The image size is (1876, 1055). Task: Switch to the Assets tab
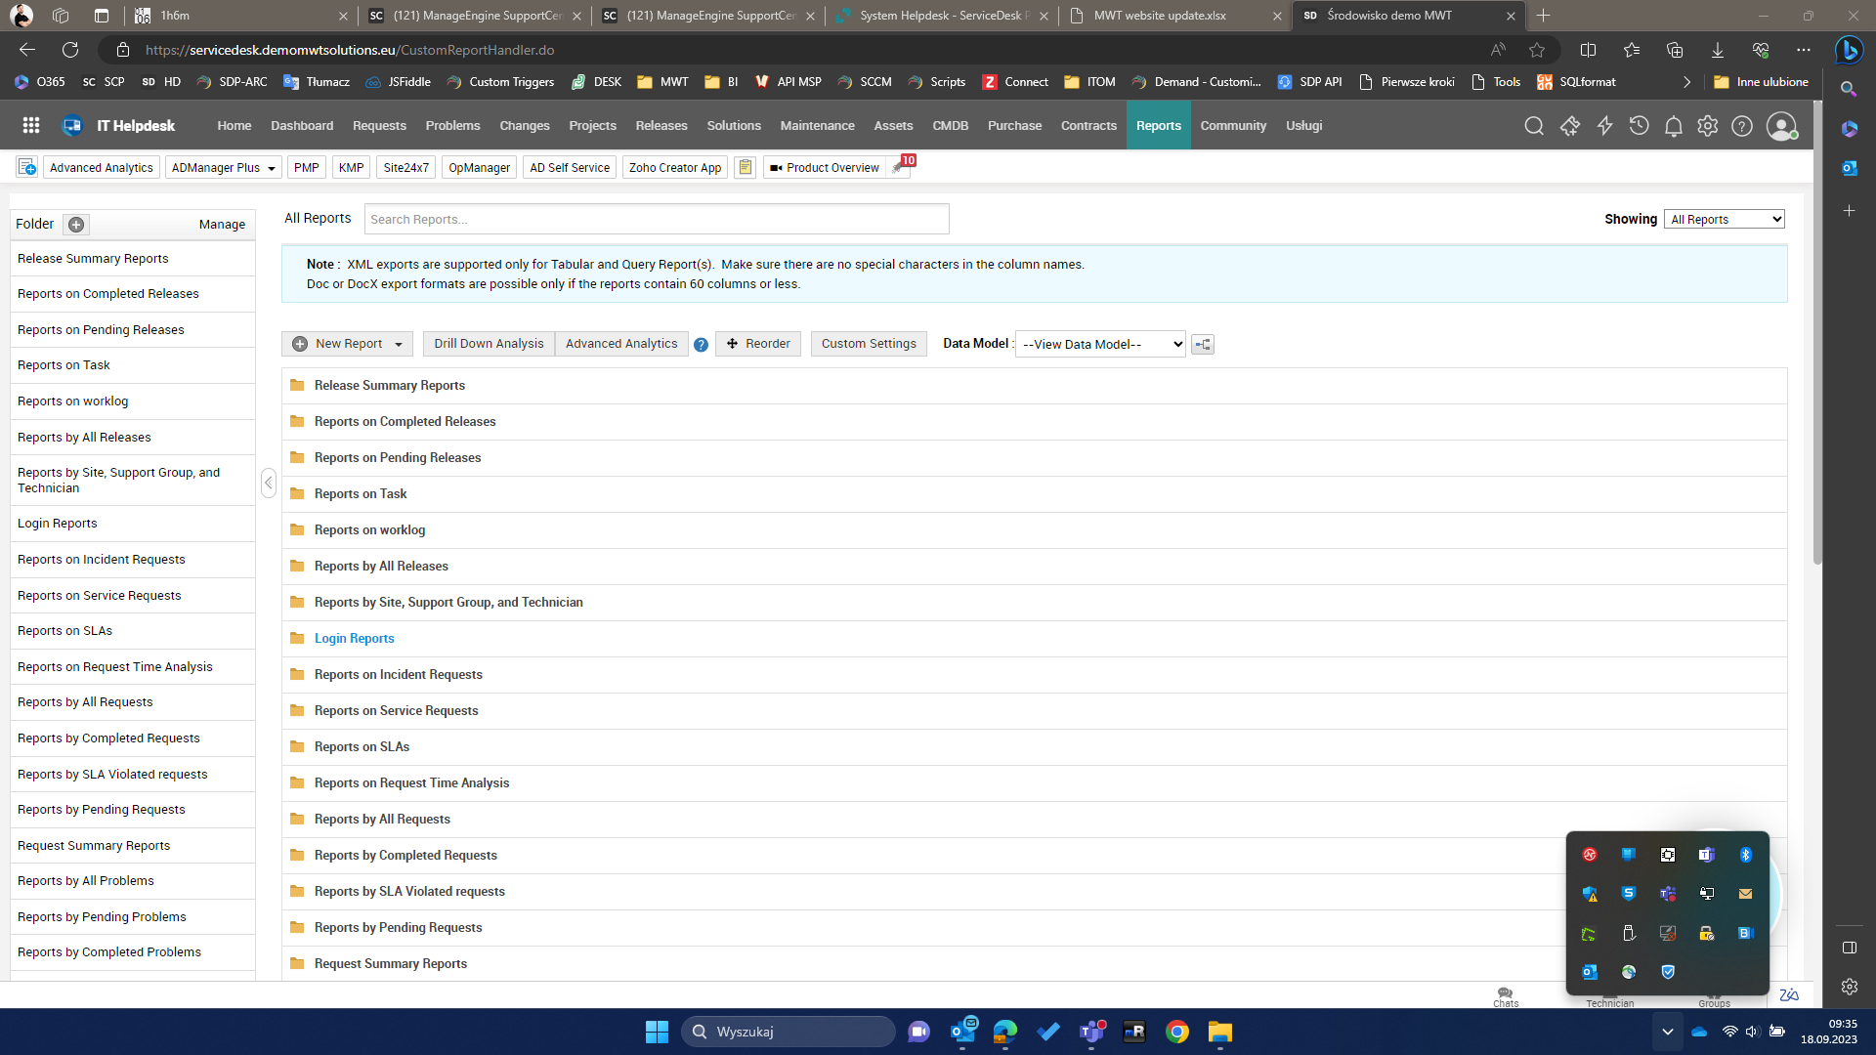tap(893, 126)
